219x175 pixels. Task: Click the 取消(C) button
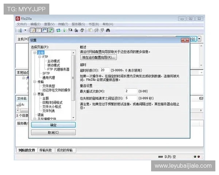coord(53,132)
